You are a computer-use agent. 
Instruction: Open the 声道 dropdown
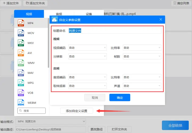[142, 86]
